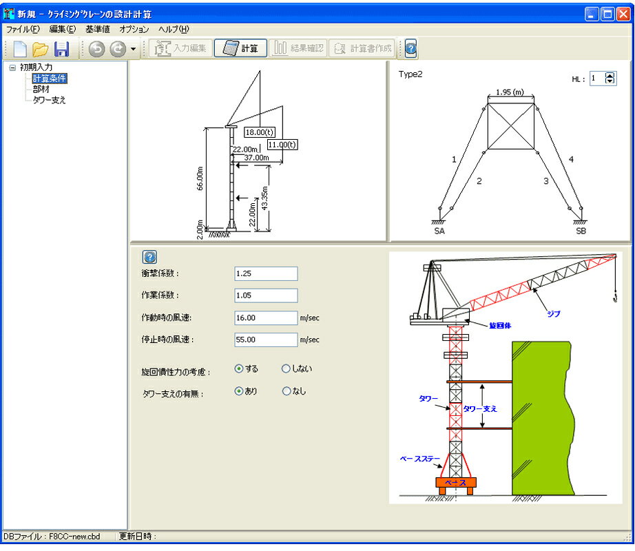Click the SA support label
Viewport: 635px width, 551px height.
tap(439, 231)
